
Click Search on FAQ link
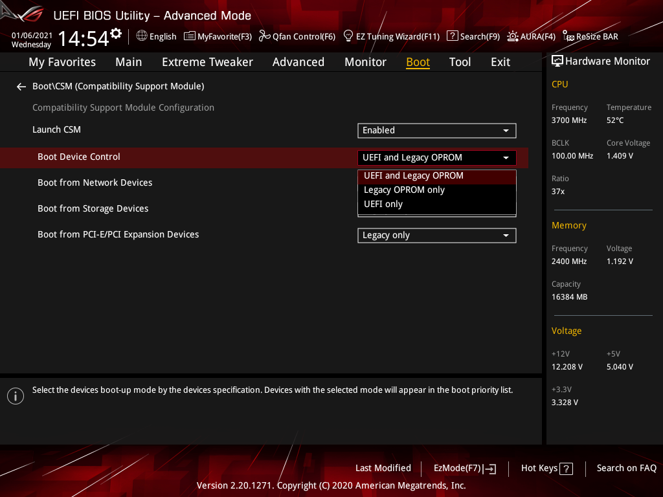coord(626,469)
